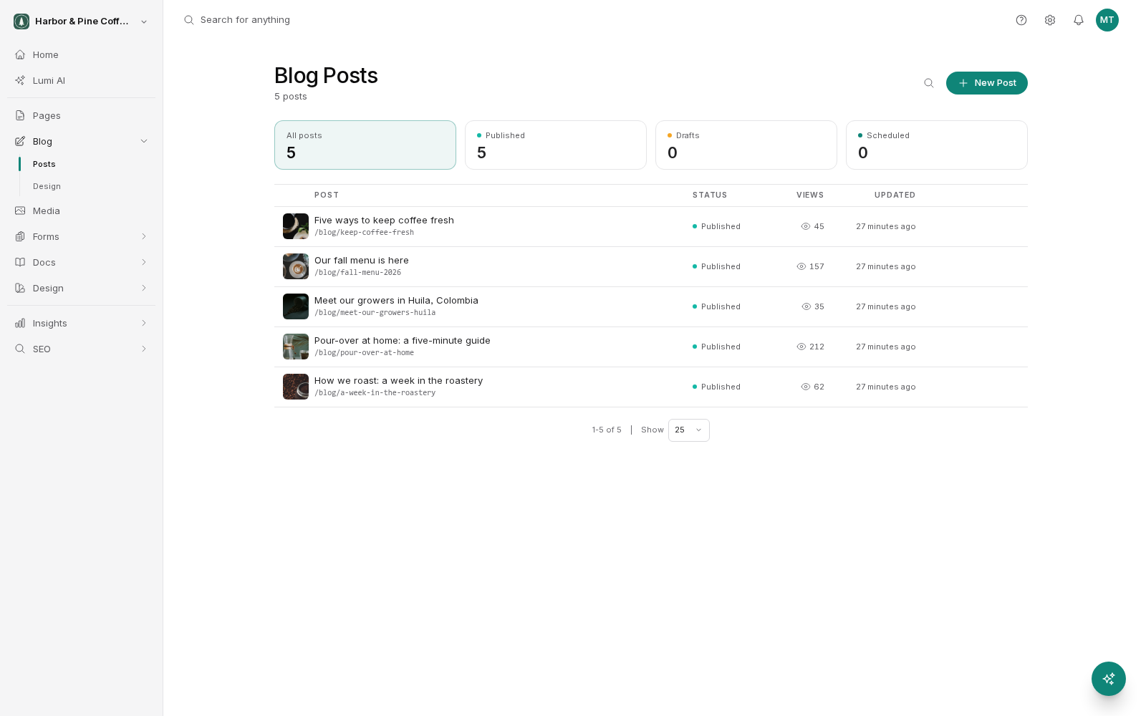Open post How we roast: a week in the roastery
This screenshot has width=1146, height=716.
click(x=398, y=381)
